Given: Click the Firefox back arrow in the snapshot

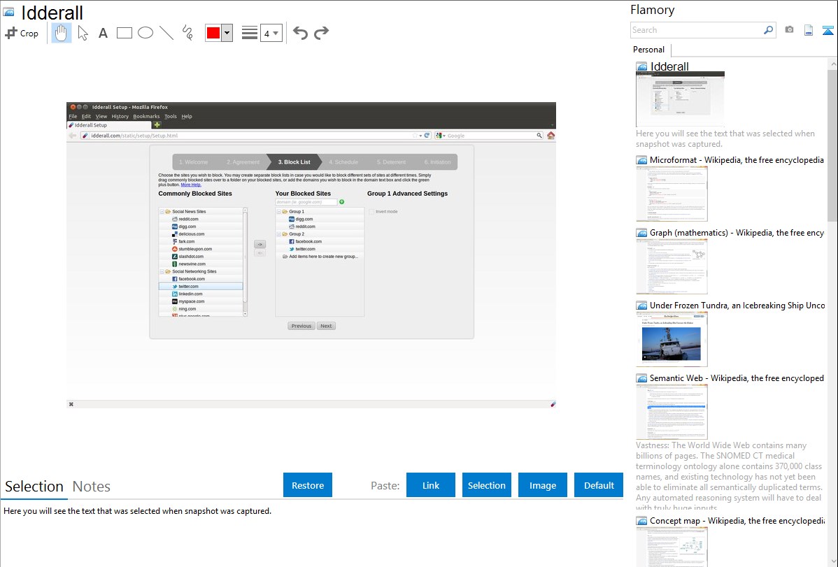Looking at the screenshot, I should click(73, 135).
